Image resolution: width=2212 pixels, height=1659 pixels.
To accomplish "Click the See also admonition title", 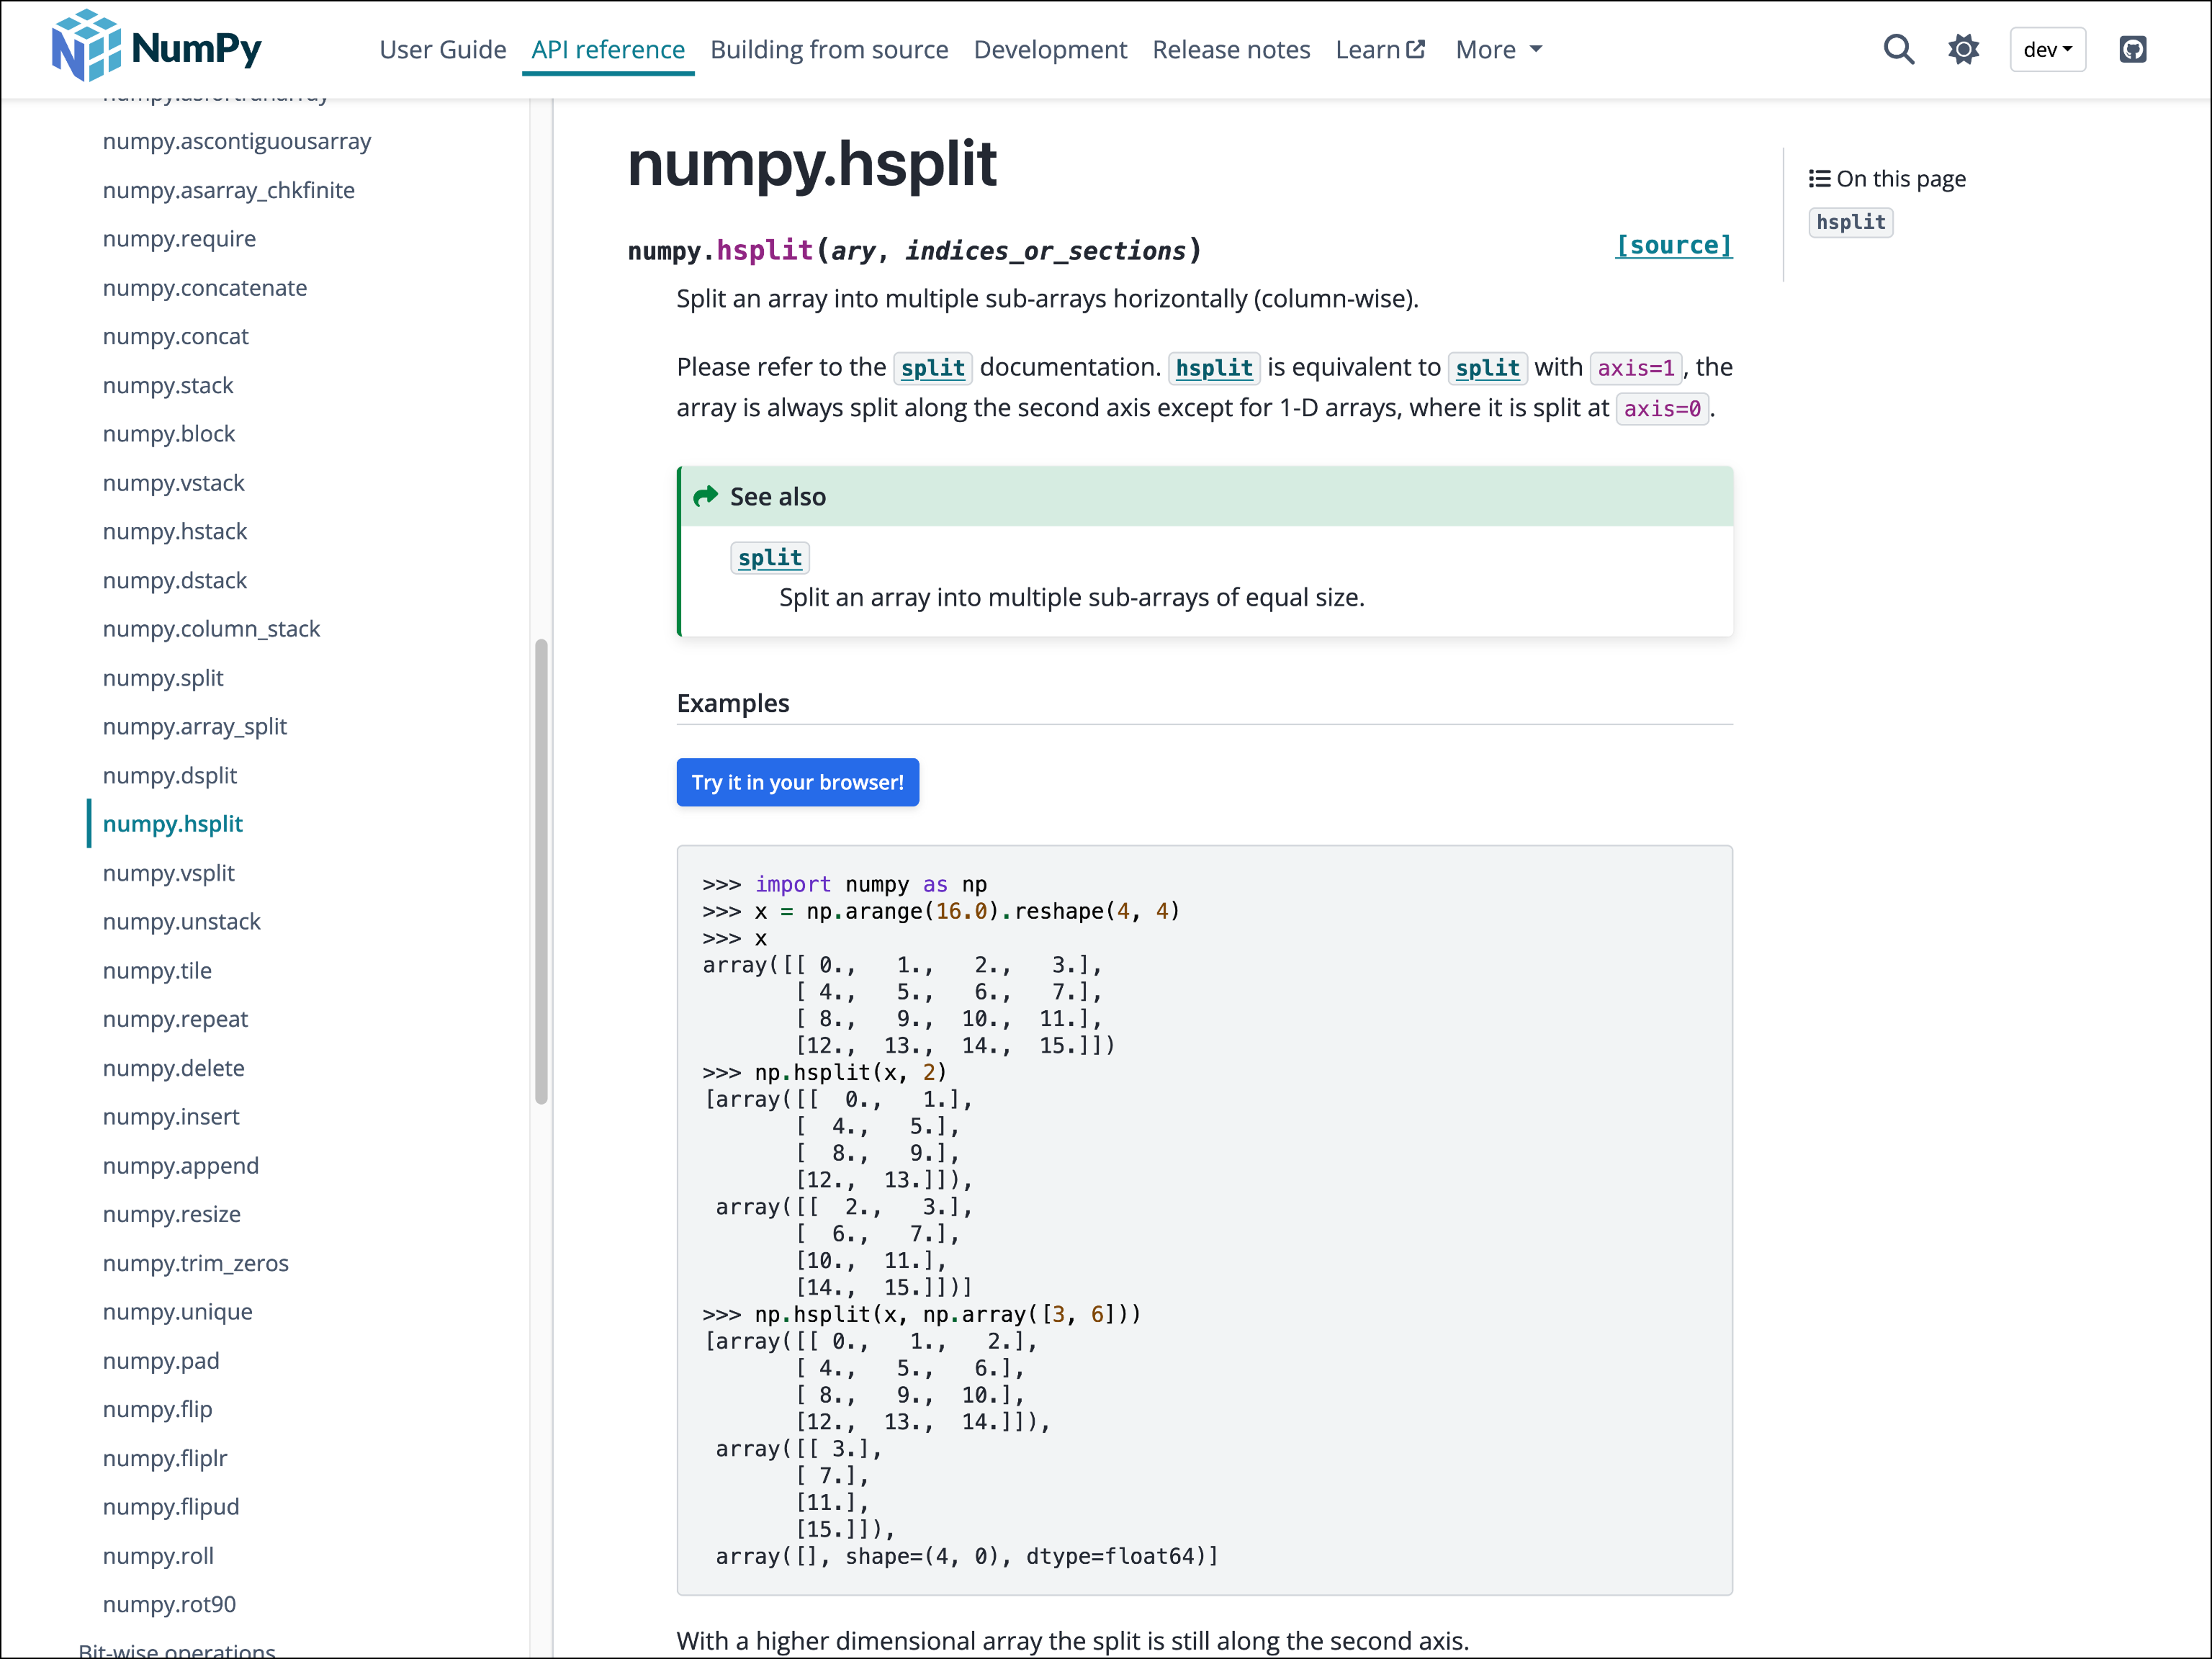I will pyautogui.click(x=777, y=497).
